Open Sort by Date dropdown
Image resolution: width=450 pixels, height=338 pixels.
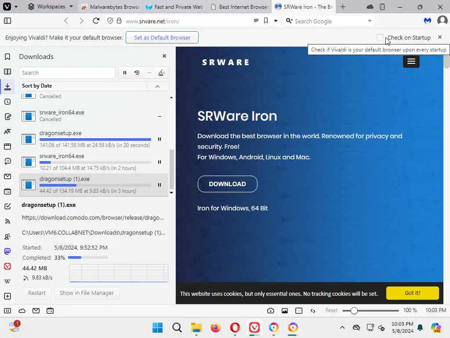click(83, 86)
